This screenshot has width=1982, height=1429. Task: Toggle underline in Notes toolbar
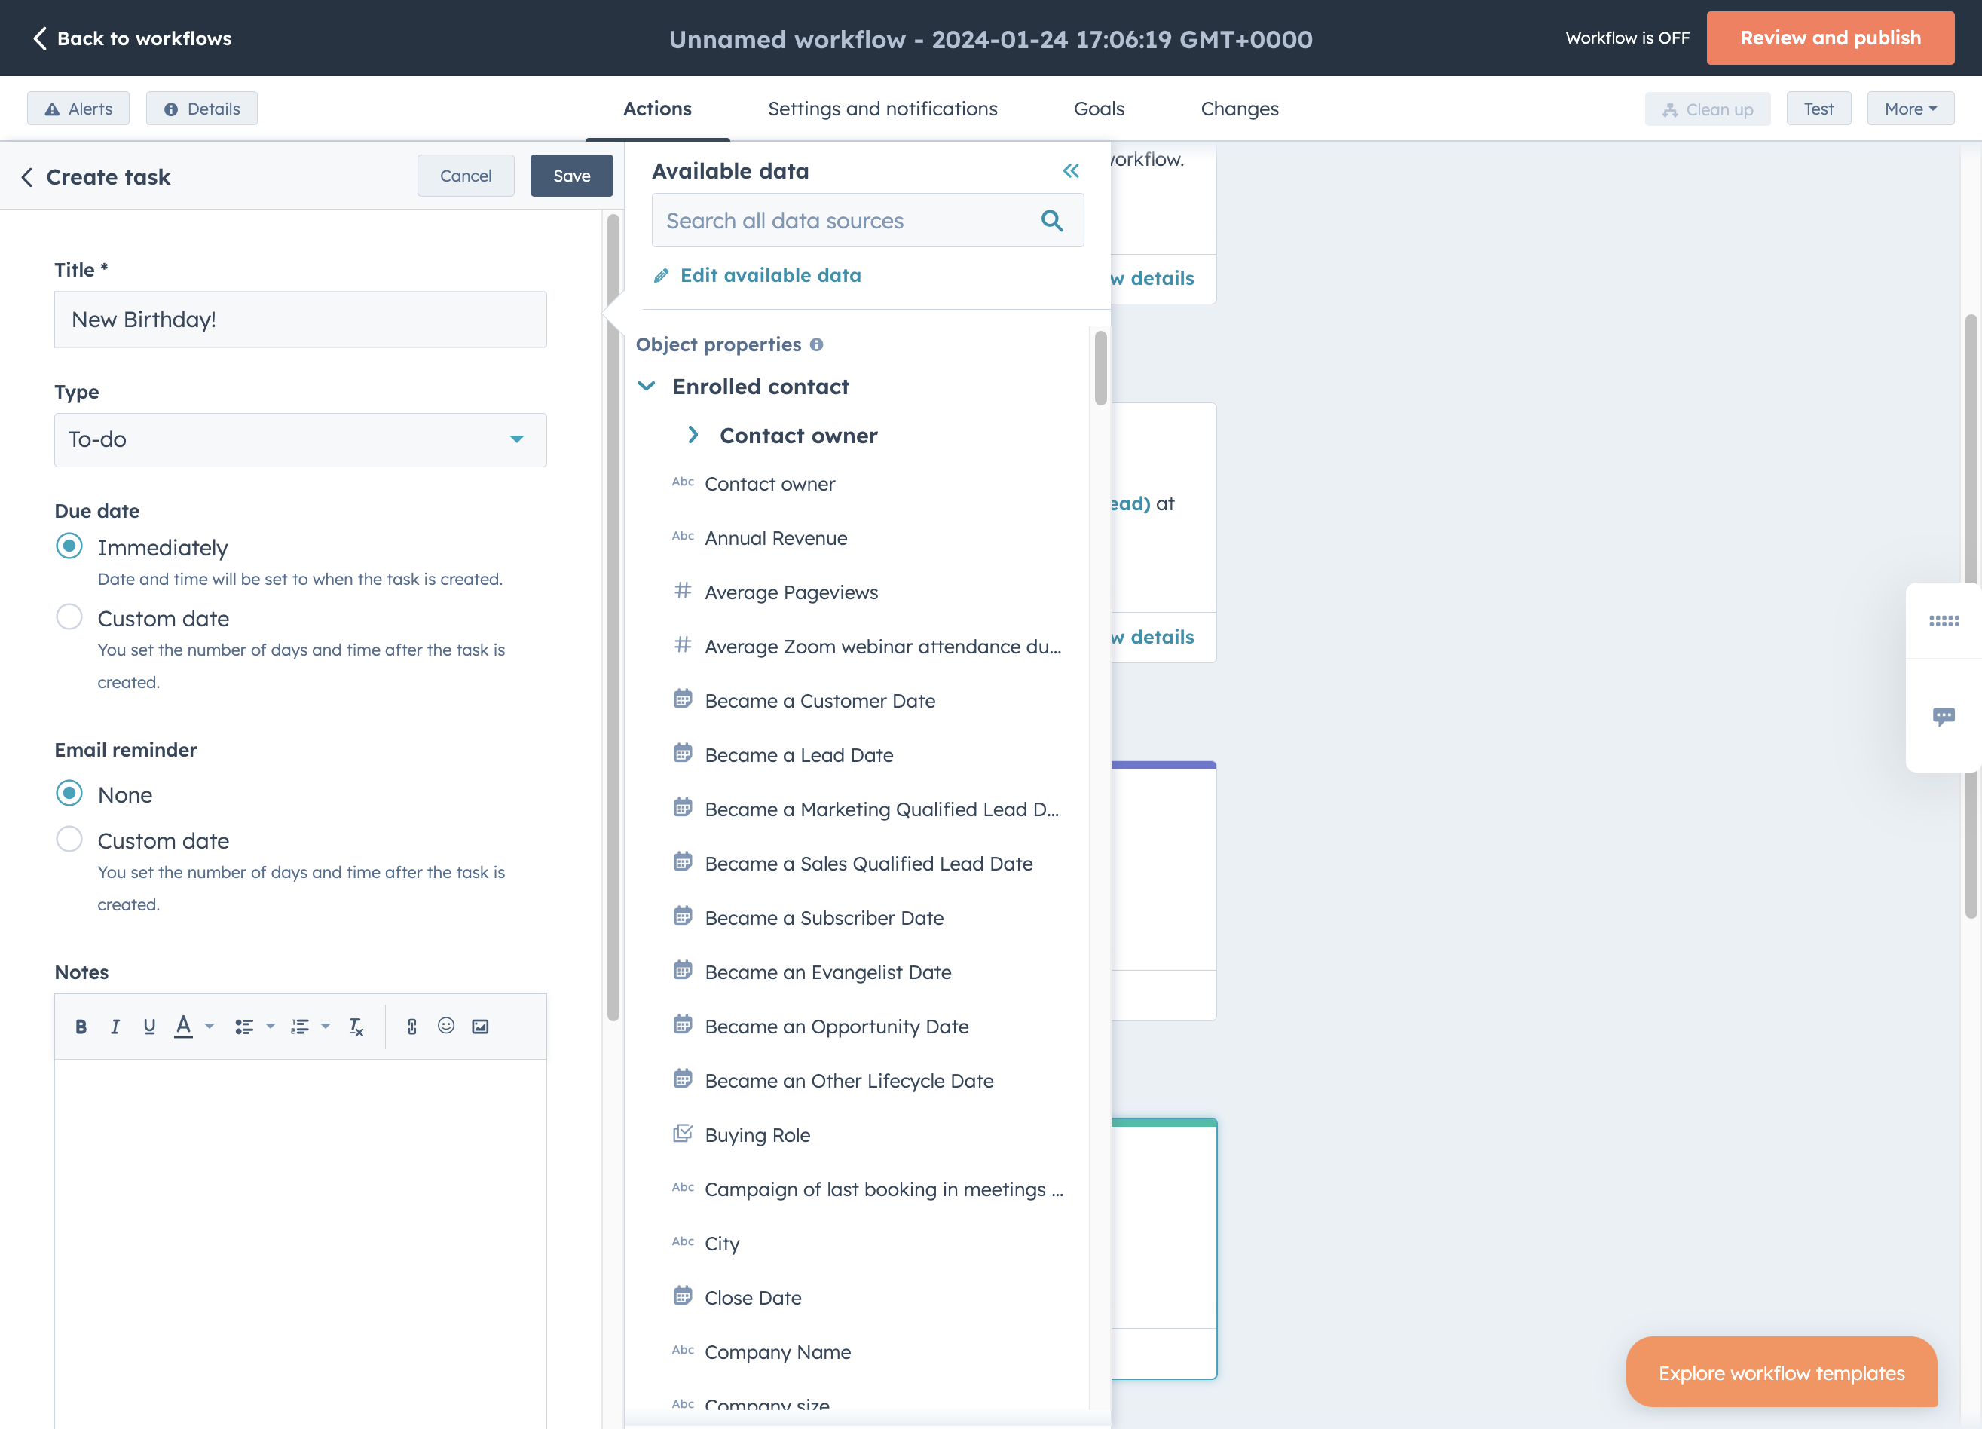pos(149,1027)
